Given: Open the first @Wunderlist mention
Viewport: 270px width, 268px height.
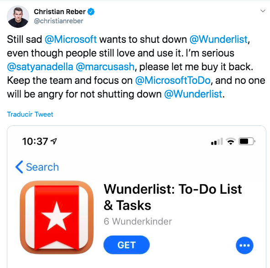Looking at the screenshot, I should (218, 39).
